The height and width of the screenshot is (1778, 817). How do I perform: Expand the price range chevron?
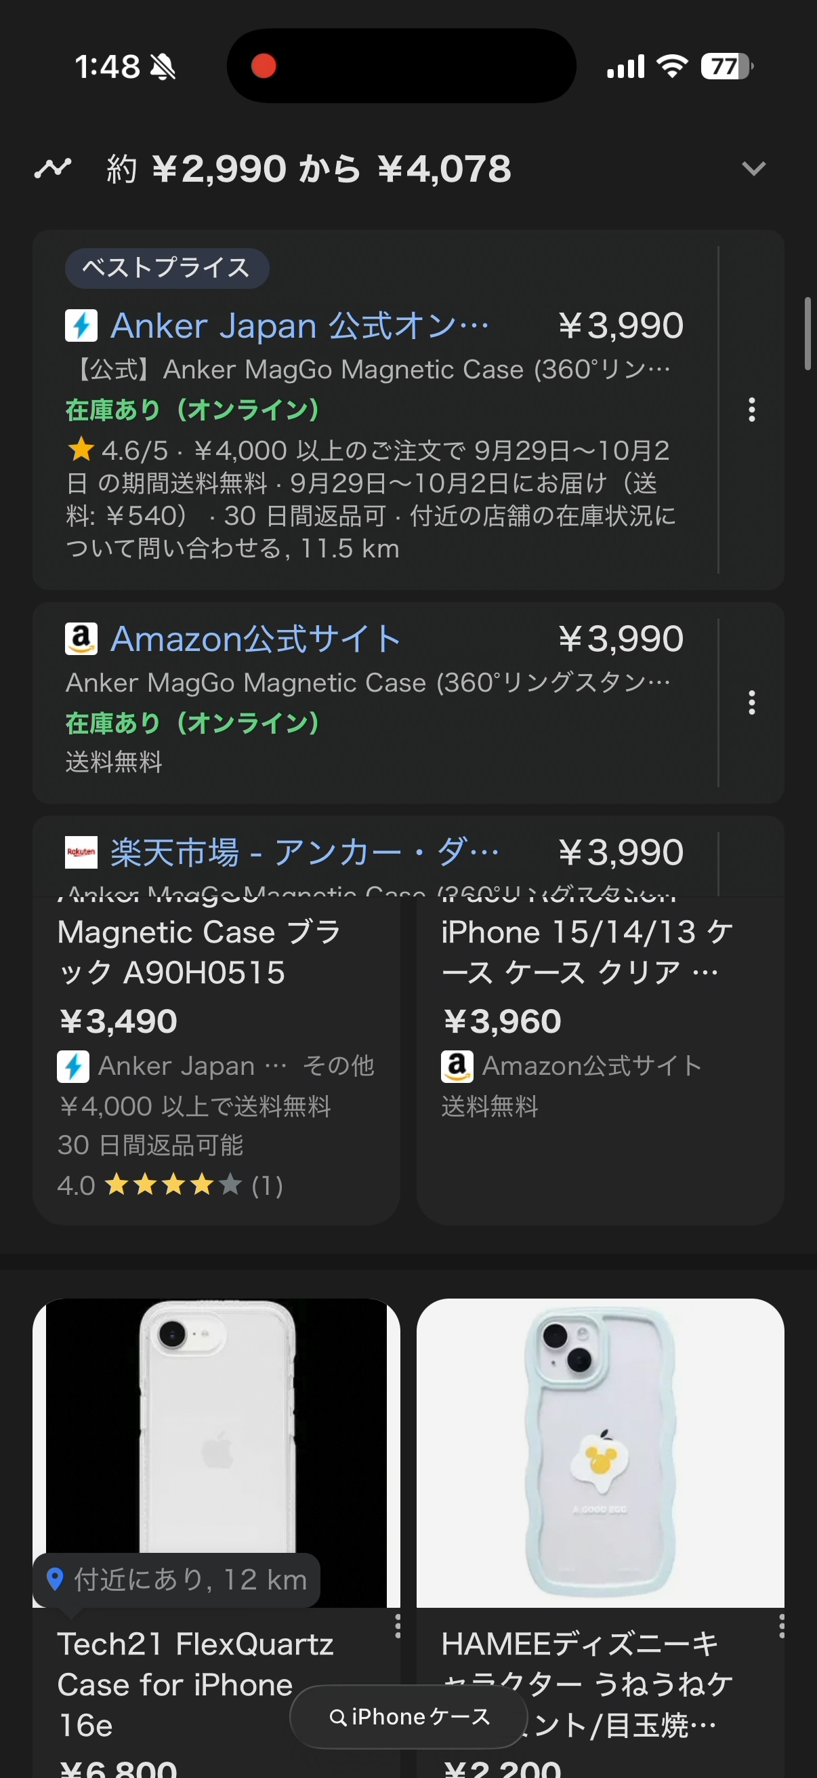753,168
